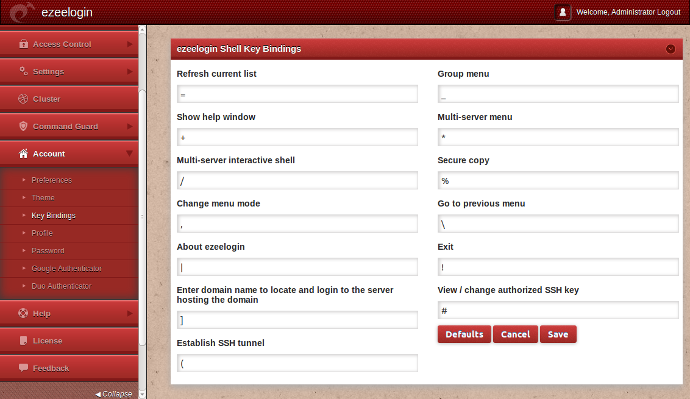Focus the Exit key field
Screen dimensions: 690x399
pos(558,267)
